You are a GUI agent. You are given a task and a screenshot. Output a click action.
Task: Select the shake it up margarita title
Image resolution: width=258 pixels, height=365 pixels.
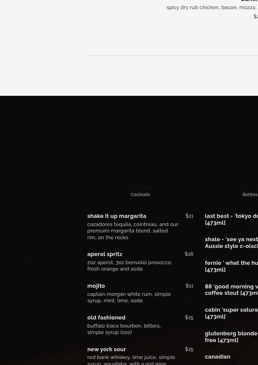[x=117, y=216]
